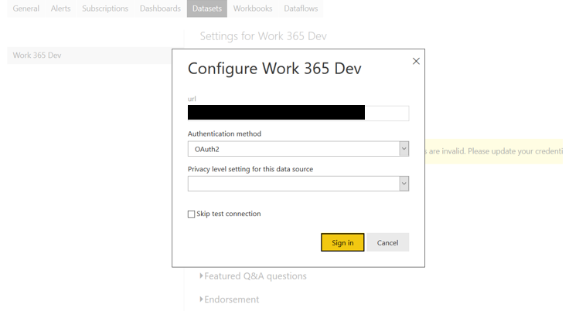
Task: Open the Dashboards tab
Action: 160,8
